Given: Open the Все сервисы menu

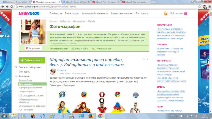Looking at the screenshot, I should [142, 13].
